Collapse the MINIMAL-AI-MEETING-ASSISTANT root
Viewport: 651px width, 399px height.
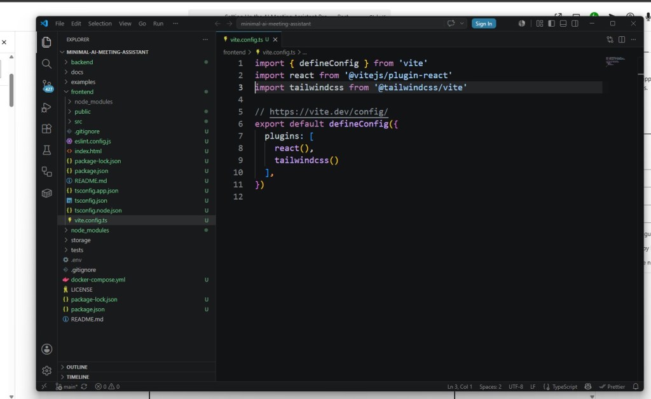107,52
